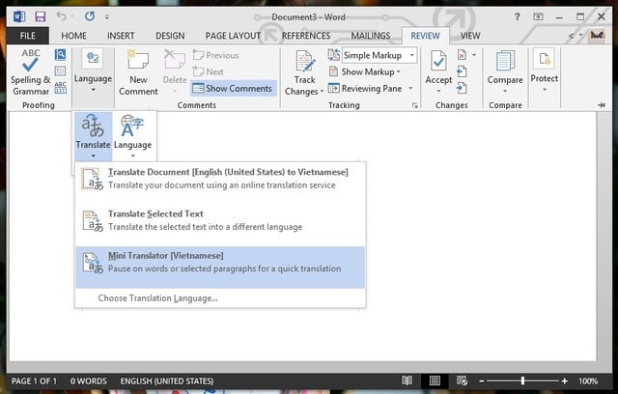Open the Language preferences button with globe icon

133,135
